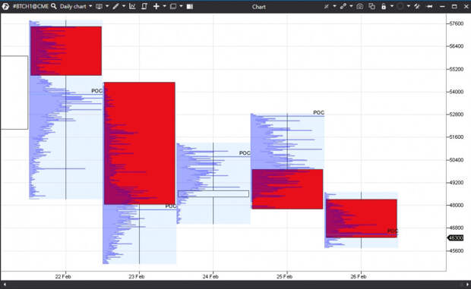Viewport: 471px width, 289px height.
Task: Open the indicators chart icon
Action: pyautogui.click(x=132, y=6)
